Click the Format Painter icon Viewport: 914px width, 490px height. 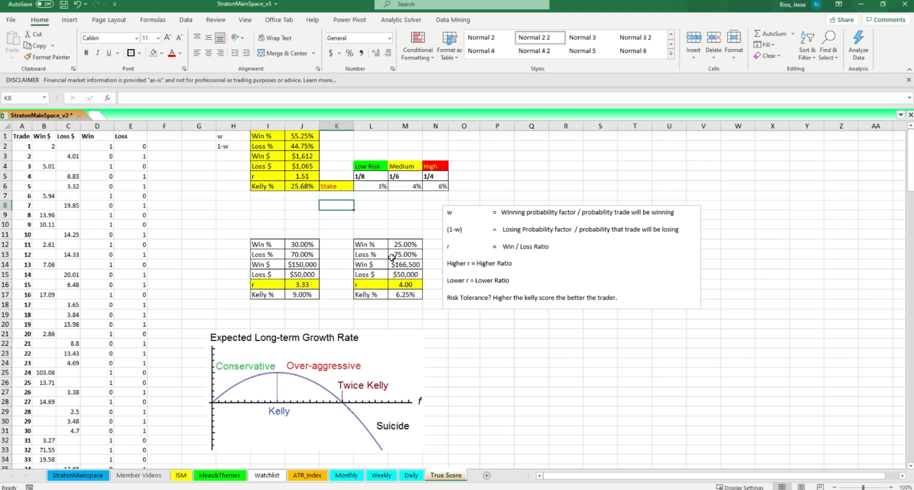27,57
